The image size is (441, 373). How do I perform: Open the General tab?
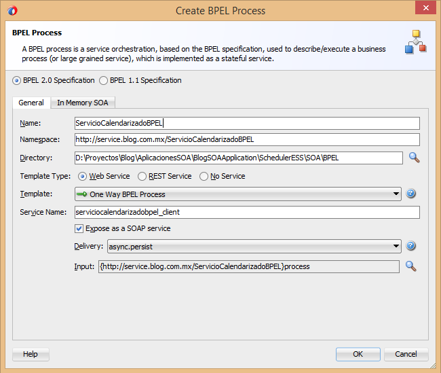31,103
